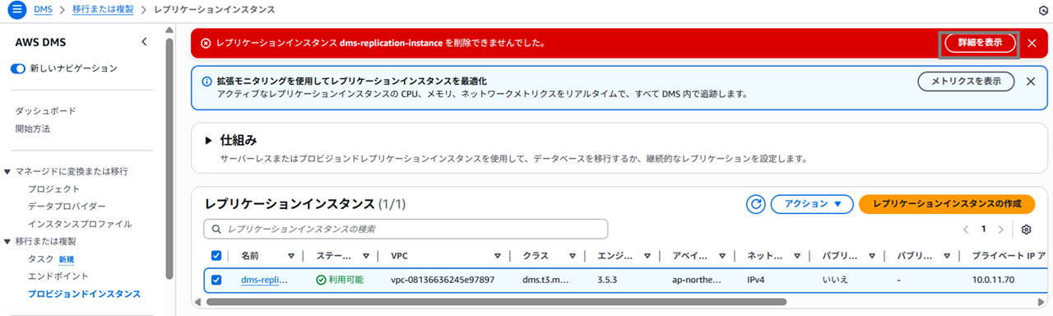Focus the レプリケーションインスタンスの検索 field
The height and width of the screenshot is (316, 1053).
406,229
